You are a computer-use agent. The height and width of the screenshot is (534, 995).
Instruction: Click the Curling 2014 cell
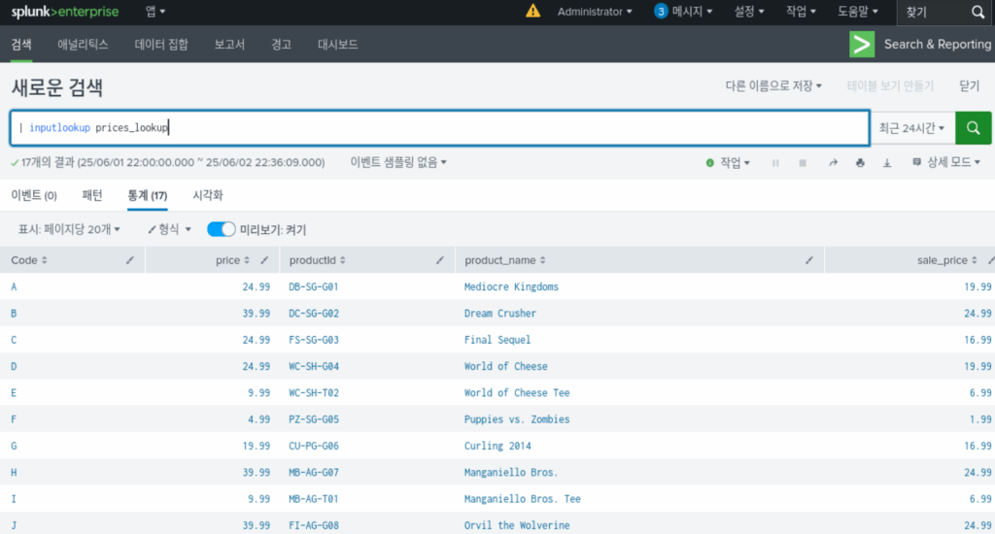[497, 446]
